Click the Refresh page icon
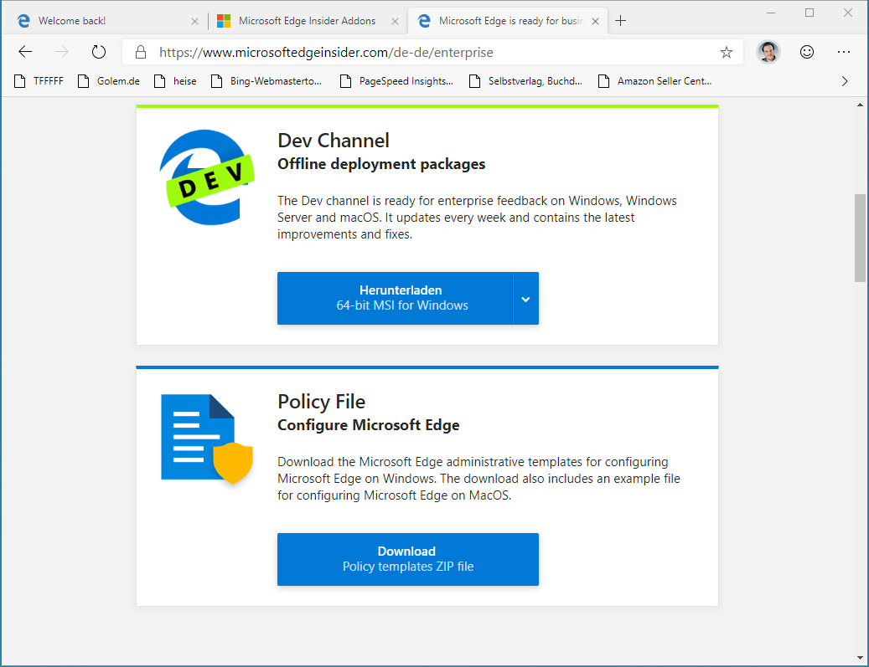Screen dimensions: 869x667 (x=99, y=52)
